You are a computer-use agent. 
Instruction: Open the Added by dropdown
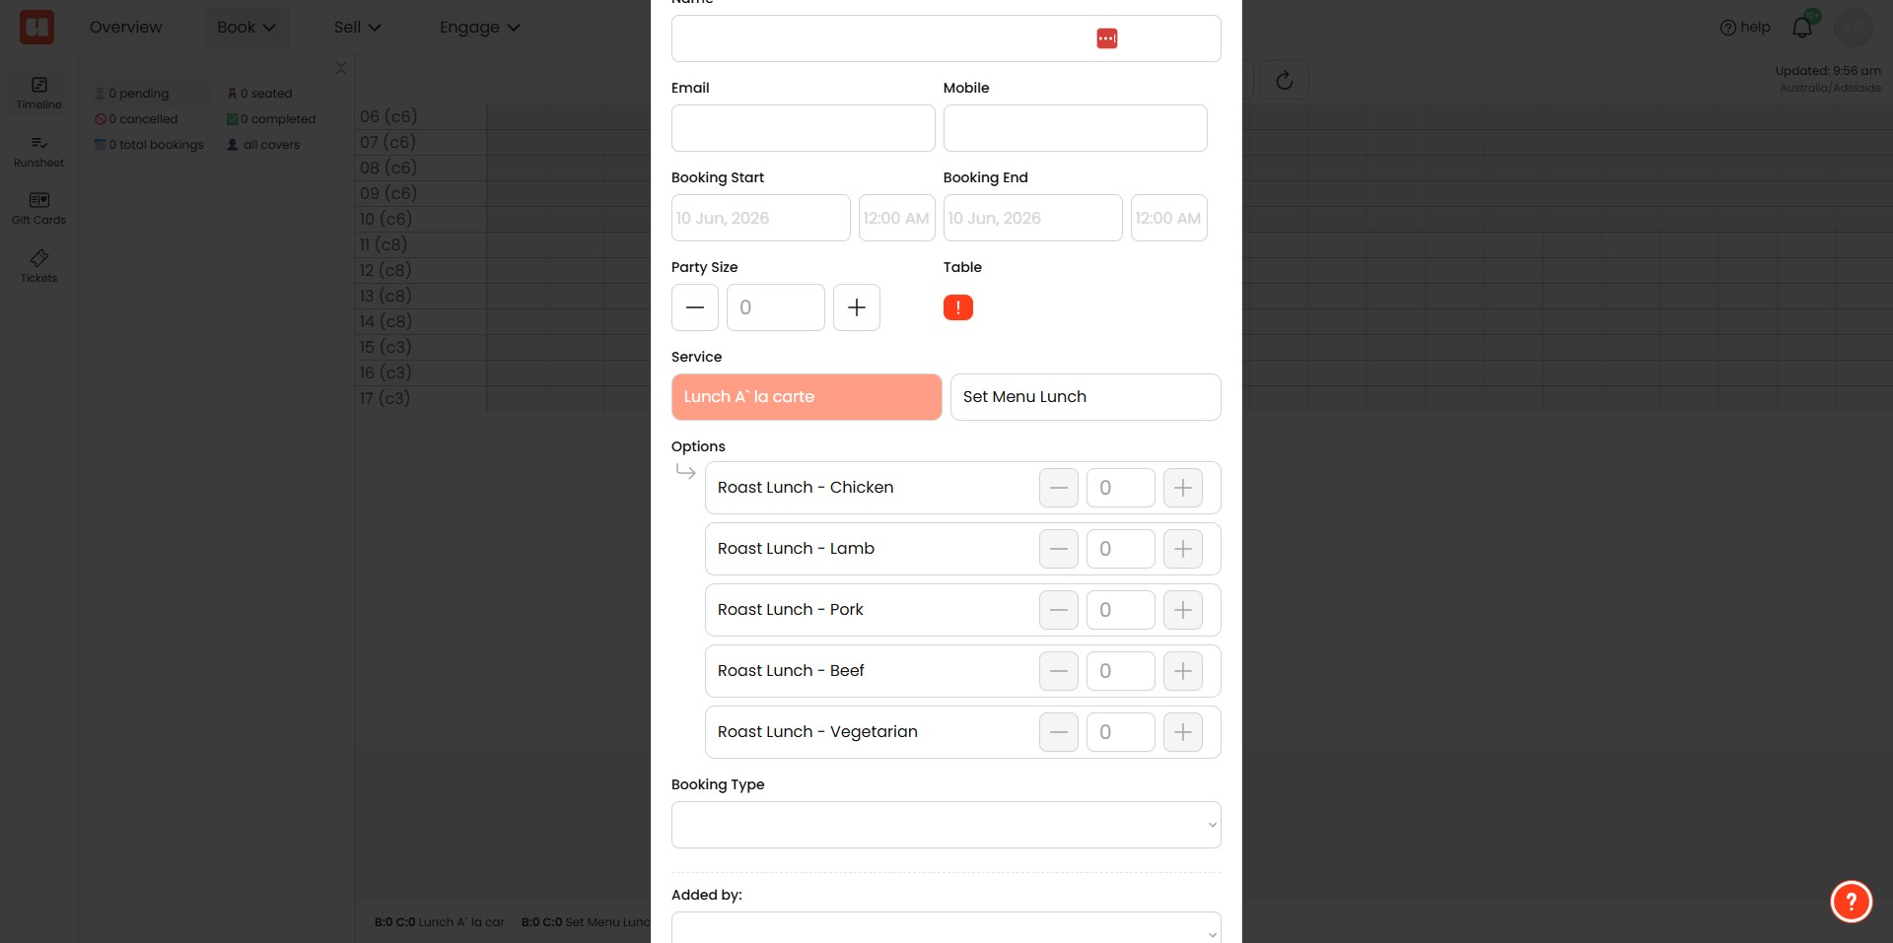(946, 928)
